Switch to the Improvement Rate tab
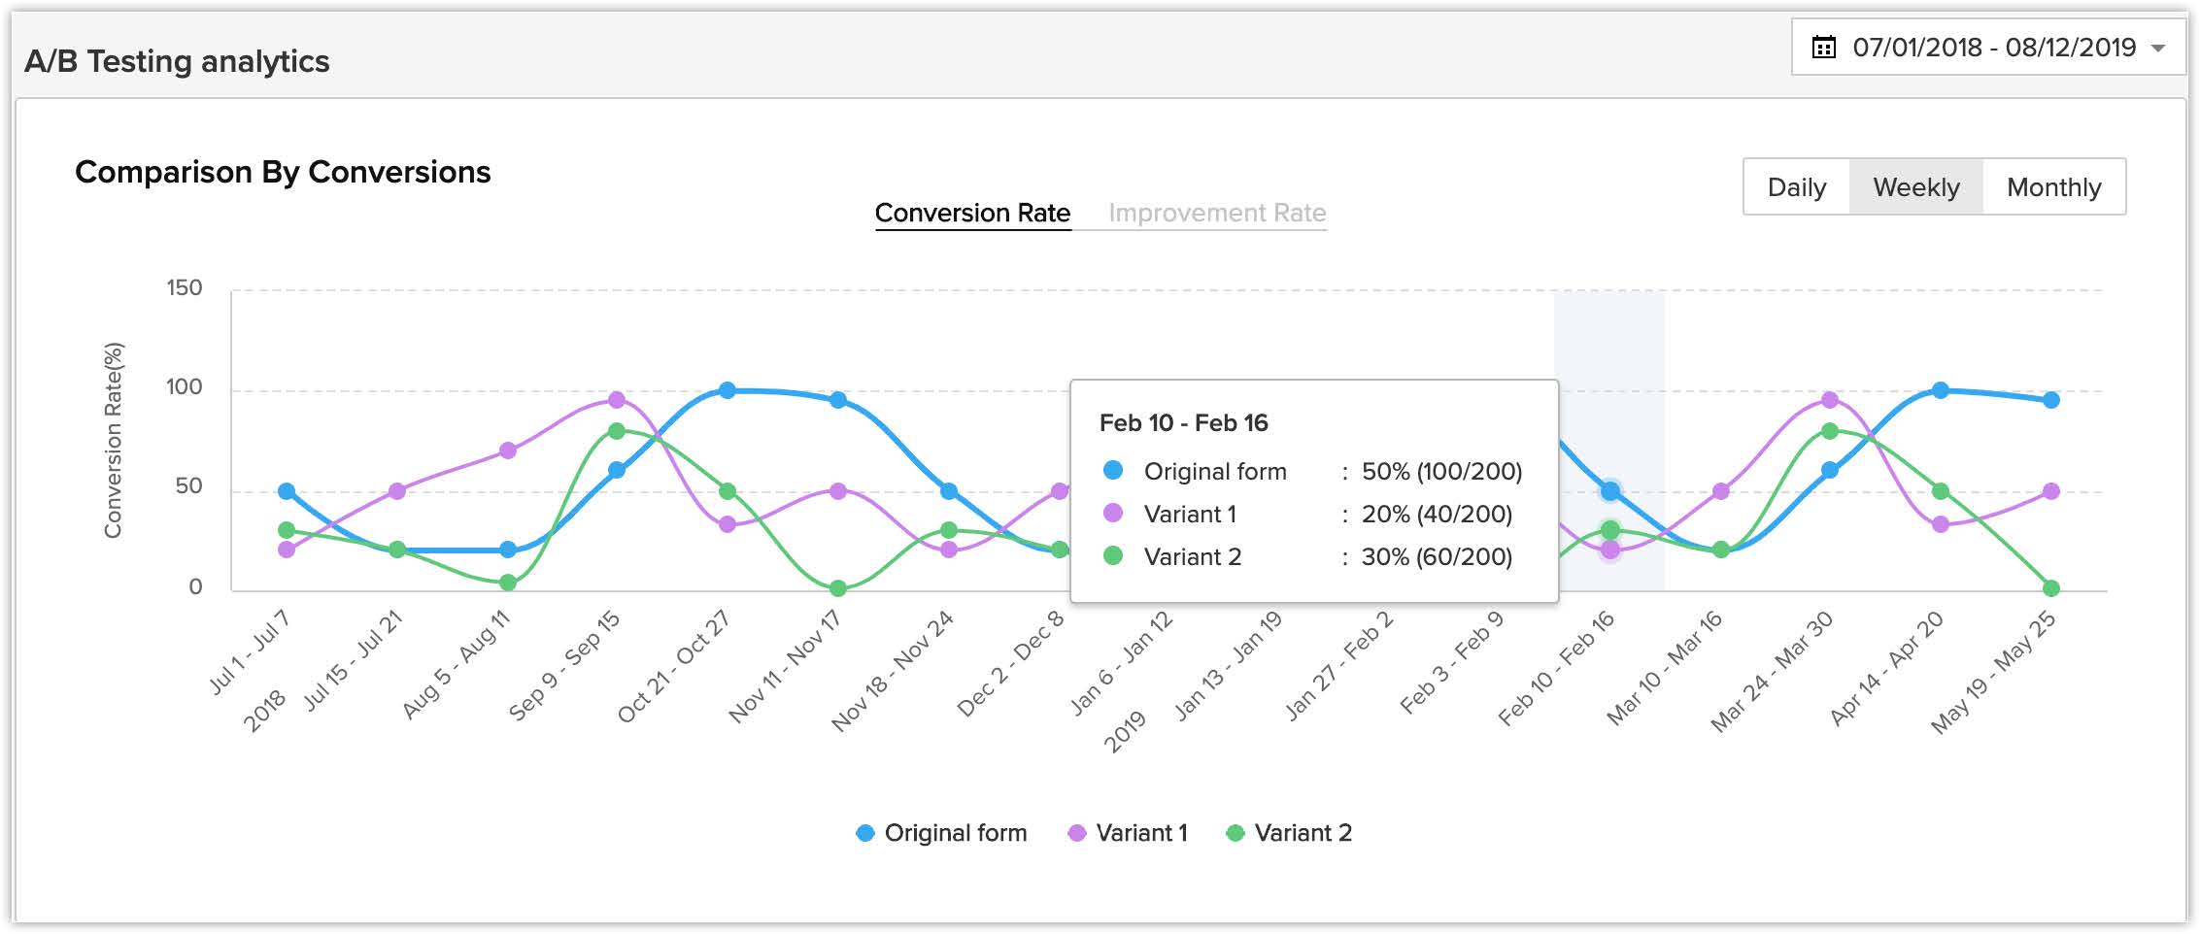The height and width of the screenshot is (934, 2200). pos(1217,214)
